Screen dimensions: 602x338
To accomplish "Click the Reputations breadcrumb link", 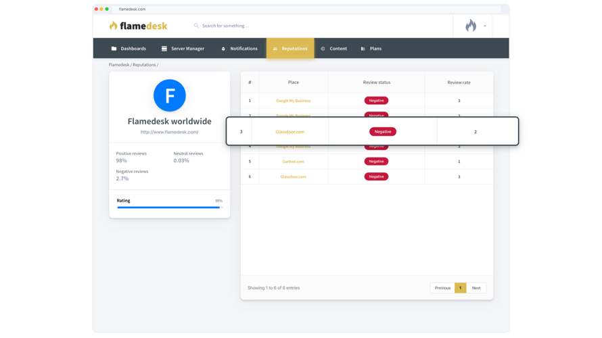I will point(144,65).
